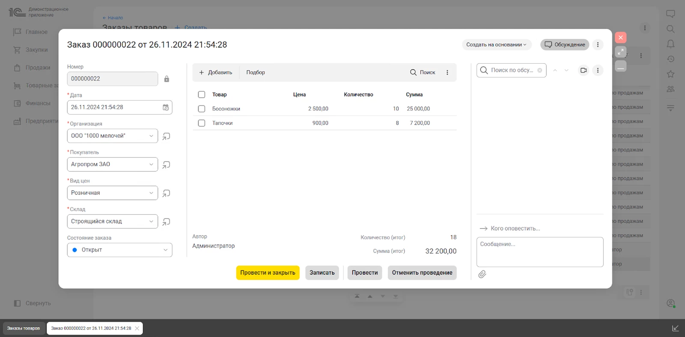The height and width of the screenshot is (337, 685).
Task: Open the table Поиск search
Action: point(423,73)
